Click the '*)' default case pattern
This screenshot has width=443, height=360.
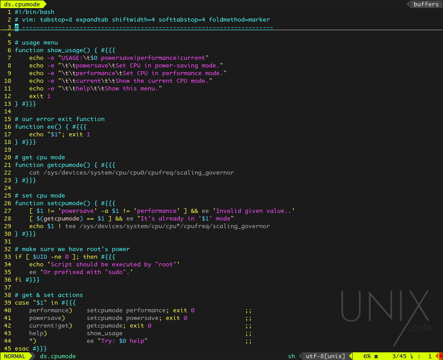click(x=33, y=341)
